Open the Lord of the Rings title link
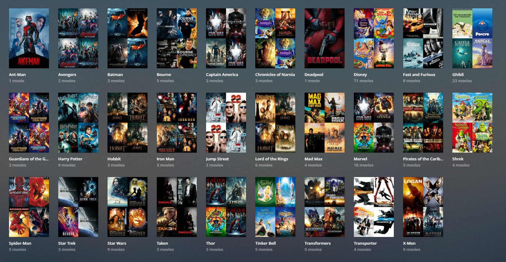Image resolution: width=506 pixels, height=262 pixels. (x=271, y=159)
